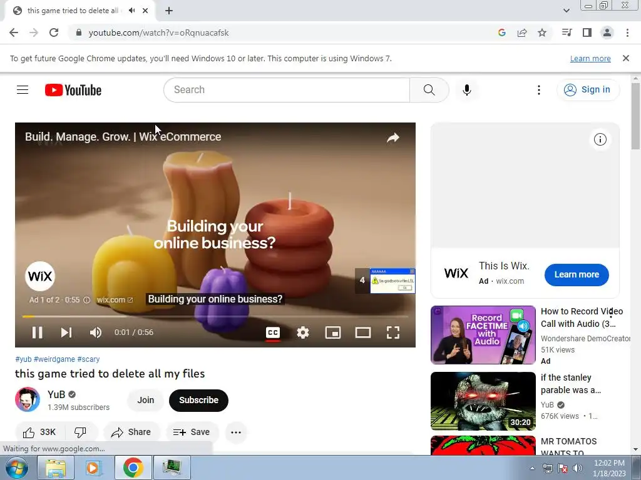Reload the current page

click(54, 32)
